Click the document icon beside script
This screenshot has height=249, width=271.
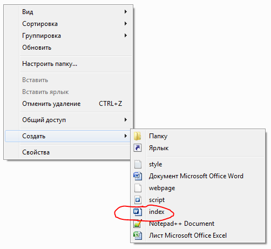click(138, 200)
